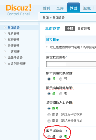
Task: Open 主題圖標 sidebar entry
Action: point(13,51)
